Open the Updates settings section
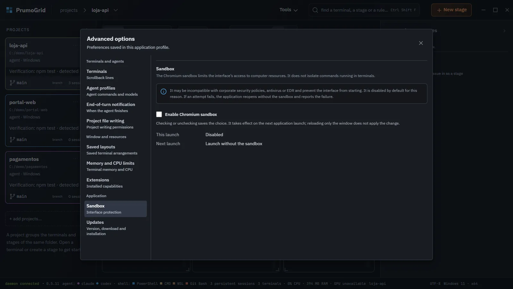Screen dimensions: 513x289 [x=115, y=228]
